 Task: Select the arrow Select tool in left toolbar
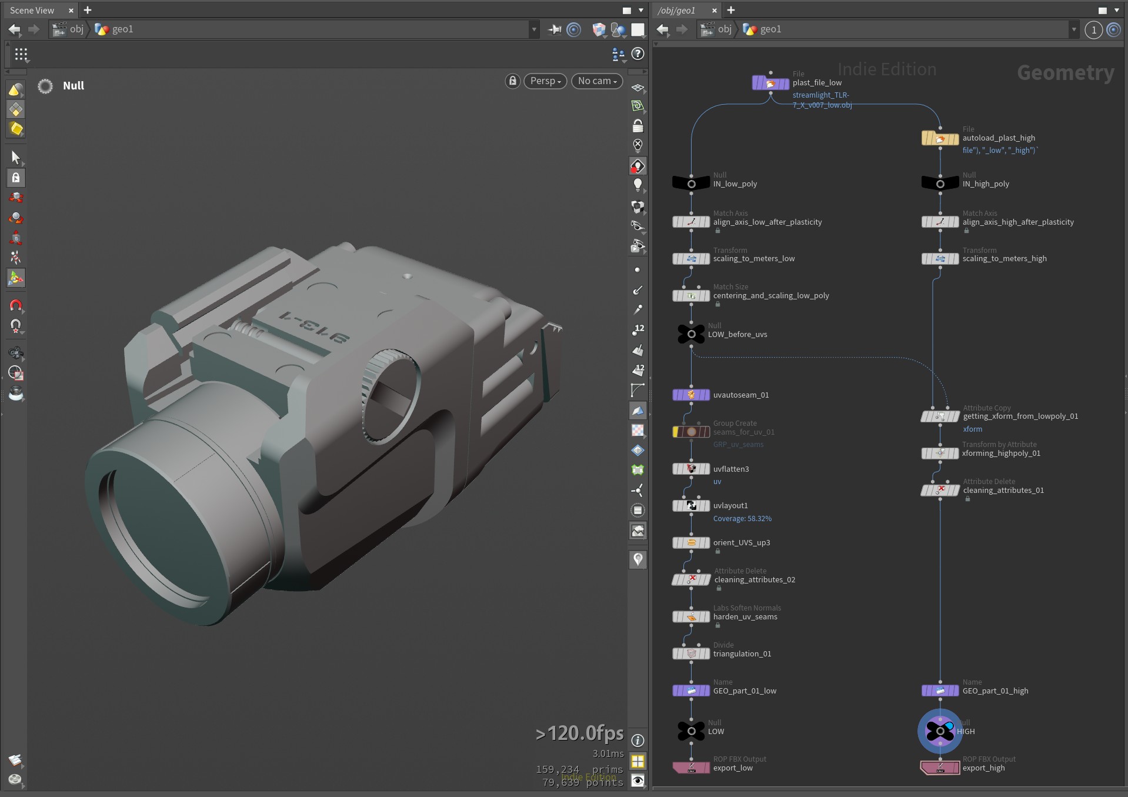tap(16, 157)
